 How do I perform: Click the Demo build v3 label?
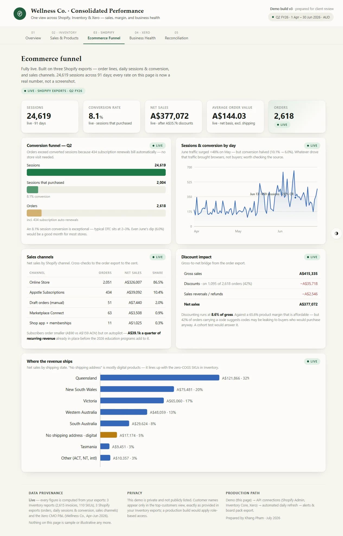pyautogui.click(x=281, y=9)
